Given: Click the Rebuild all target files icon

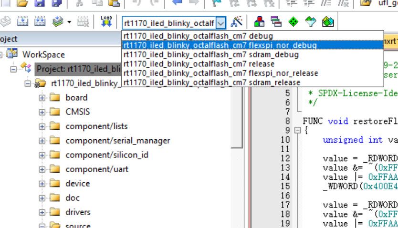Looking at the screenshot, I should [x=40, y=21].
